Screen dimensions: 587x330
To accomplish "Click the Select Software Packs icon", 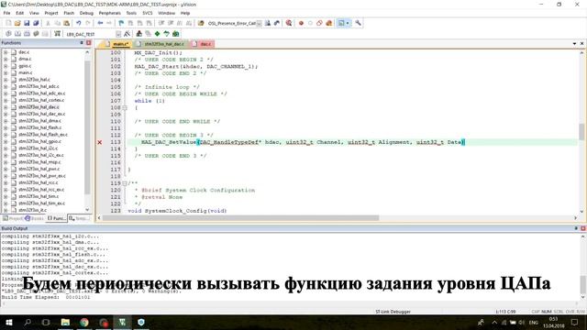I will pos(166,34).
